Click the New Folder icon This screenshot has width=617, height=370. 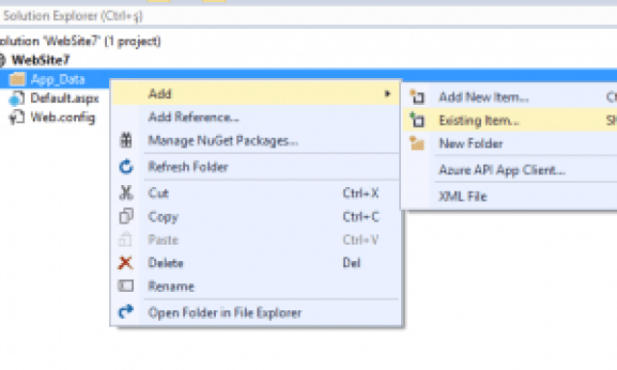(x=416, y=144)
